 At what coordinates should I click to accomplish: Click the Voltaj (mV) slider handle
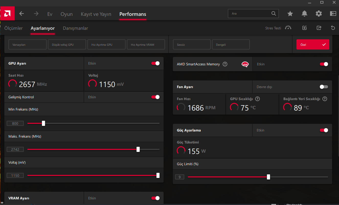coord(158,175)
